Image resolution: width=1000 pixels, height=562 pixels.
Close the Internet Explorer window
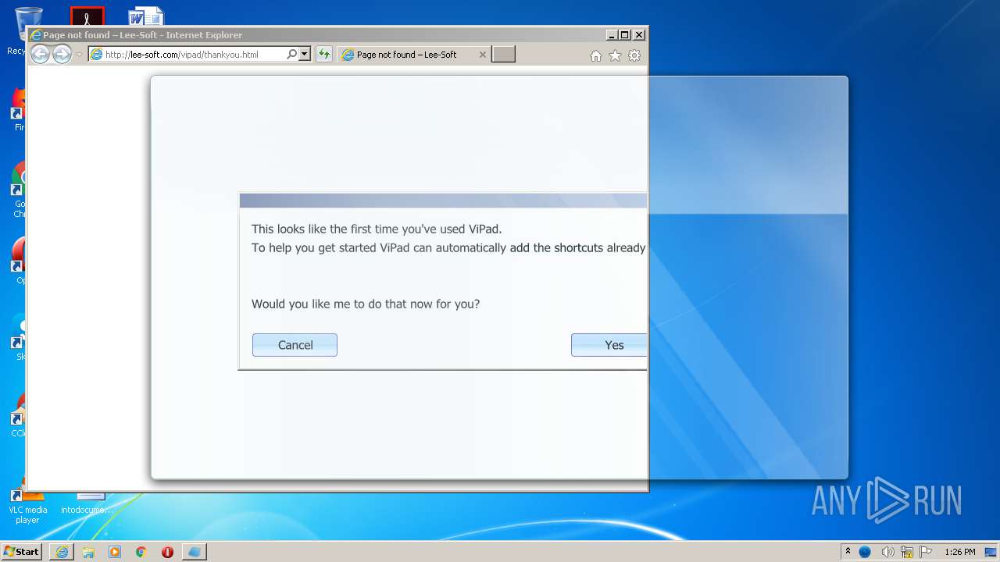tap(639, 35)
